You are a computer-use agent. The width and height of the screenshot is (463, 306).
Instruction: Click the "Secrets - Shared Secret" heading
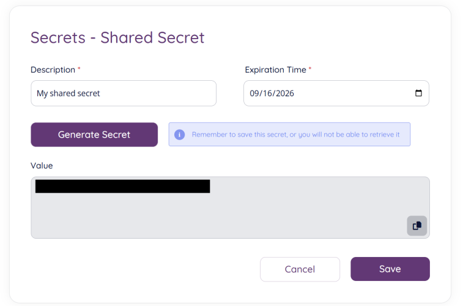pos(117,37)
